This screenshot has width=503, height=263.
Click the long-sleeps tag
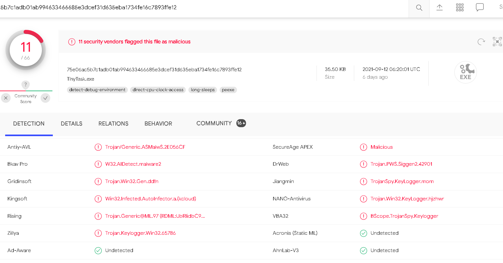coord(203,90)
